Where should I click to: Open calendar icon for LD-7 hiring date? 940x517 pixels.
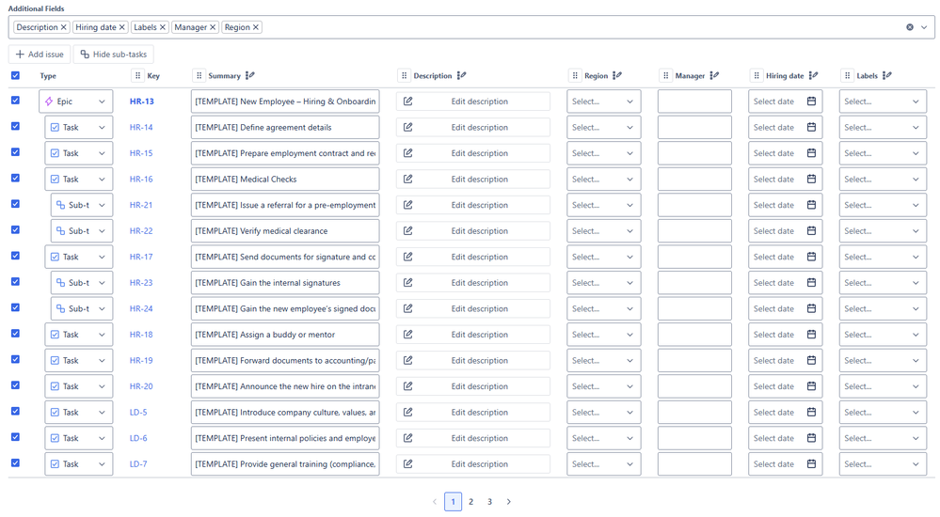[x=811, y=464]
